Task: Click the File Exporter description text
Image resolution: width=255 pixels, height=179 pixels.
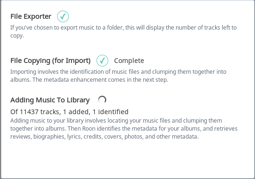Action: click(124, 31)
